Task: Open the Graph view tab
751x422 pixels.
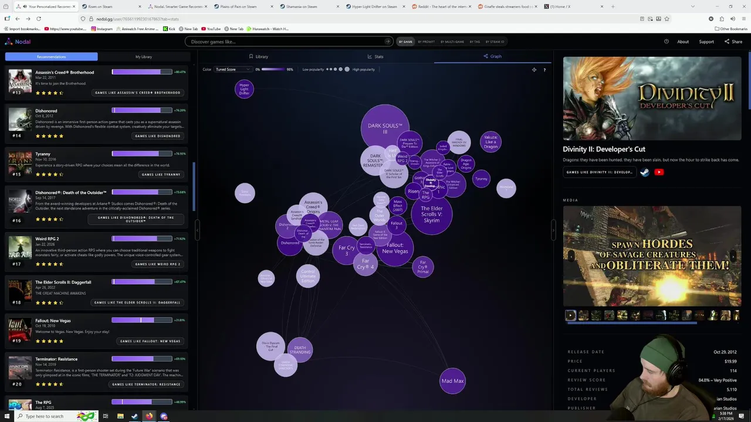Action: 493,56
